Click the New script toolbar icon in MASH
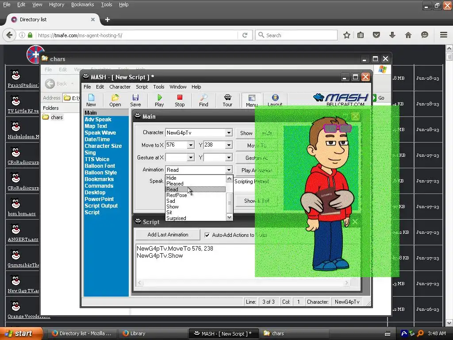The height and width of the screenshot is (340, 453). point(91,100)
